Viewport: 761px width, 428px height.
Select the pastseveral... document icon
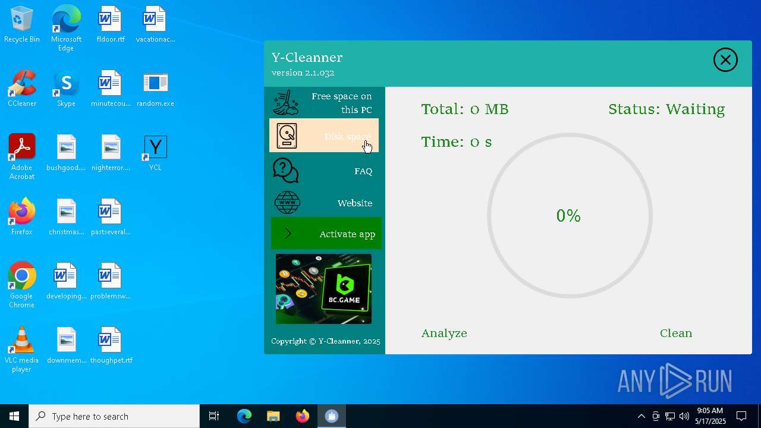click(x=111, y=217)
